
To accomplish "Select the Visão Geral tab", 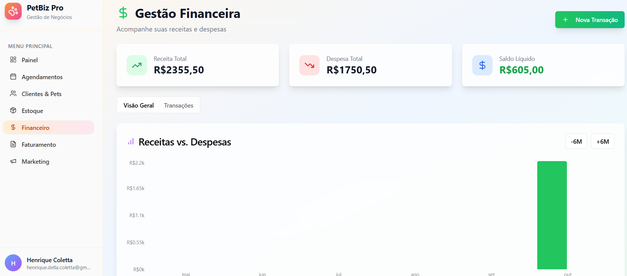I will 138,106.
